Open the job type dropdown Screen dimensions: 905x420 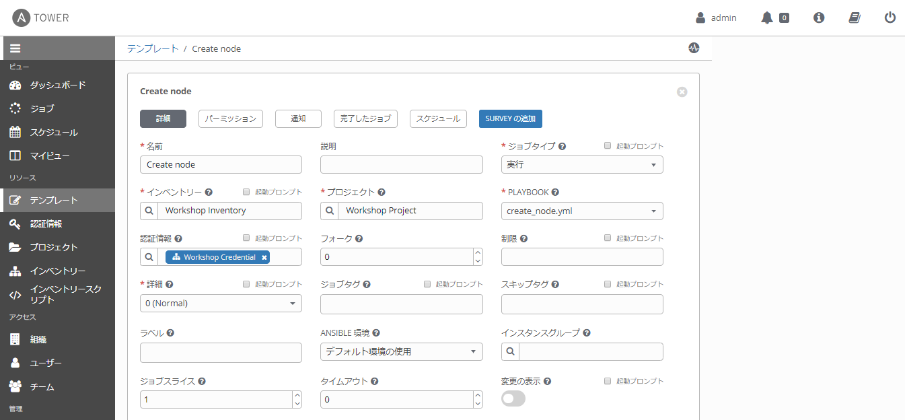582,165
